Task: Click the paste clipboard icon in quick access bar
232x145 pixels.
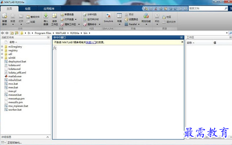Action: [x=166, y=9]
